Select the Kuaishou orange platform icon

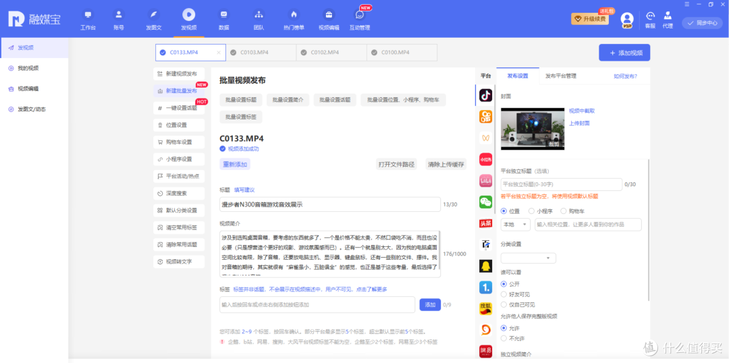(485, 116)
